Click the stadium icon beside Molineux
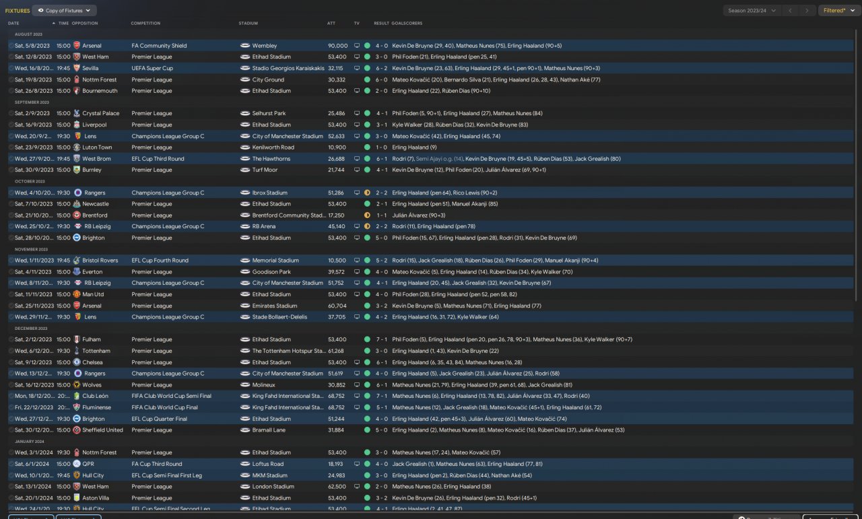862x519 pixels. 245,385
